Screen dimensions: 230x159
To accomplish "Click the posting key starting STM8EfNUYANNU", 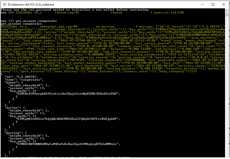I will (68, 144).
